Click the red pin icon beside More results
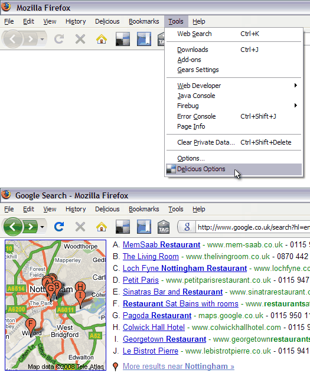Image resolution: width=310 pixels, height=376 pixels. [116, 367]
